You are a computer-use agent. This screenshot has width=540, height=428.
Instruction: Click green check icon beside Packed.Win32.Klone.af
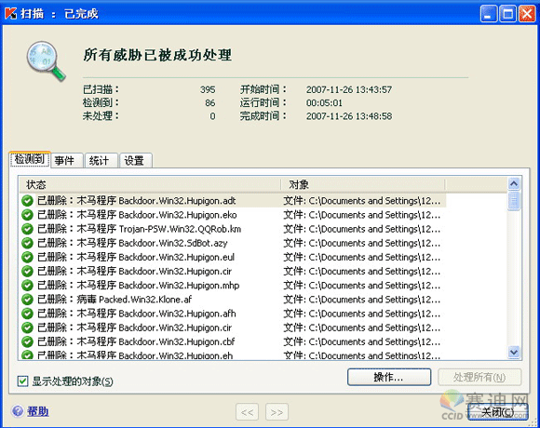coord(27,300)
